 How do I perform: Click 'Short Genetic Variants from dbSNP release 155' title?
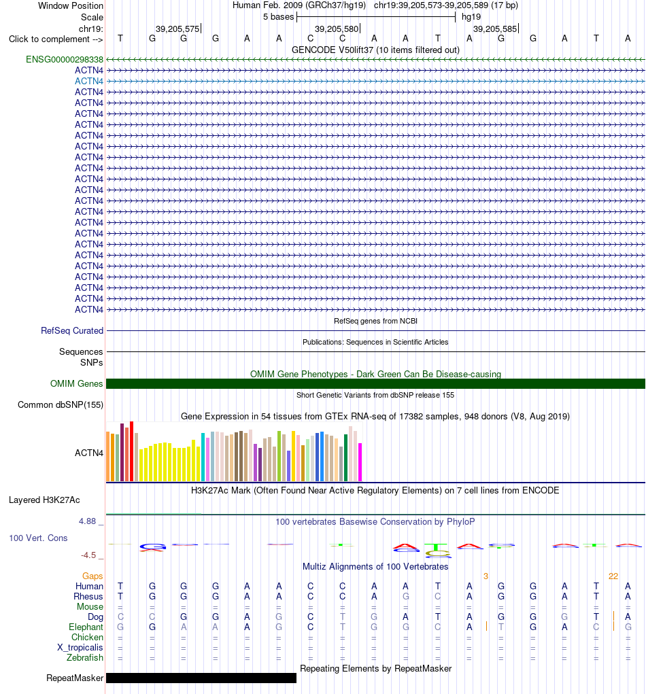(375, 395)
